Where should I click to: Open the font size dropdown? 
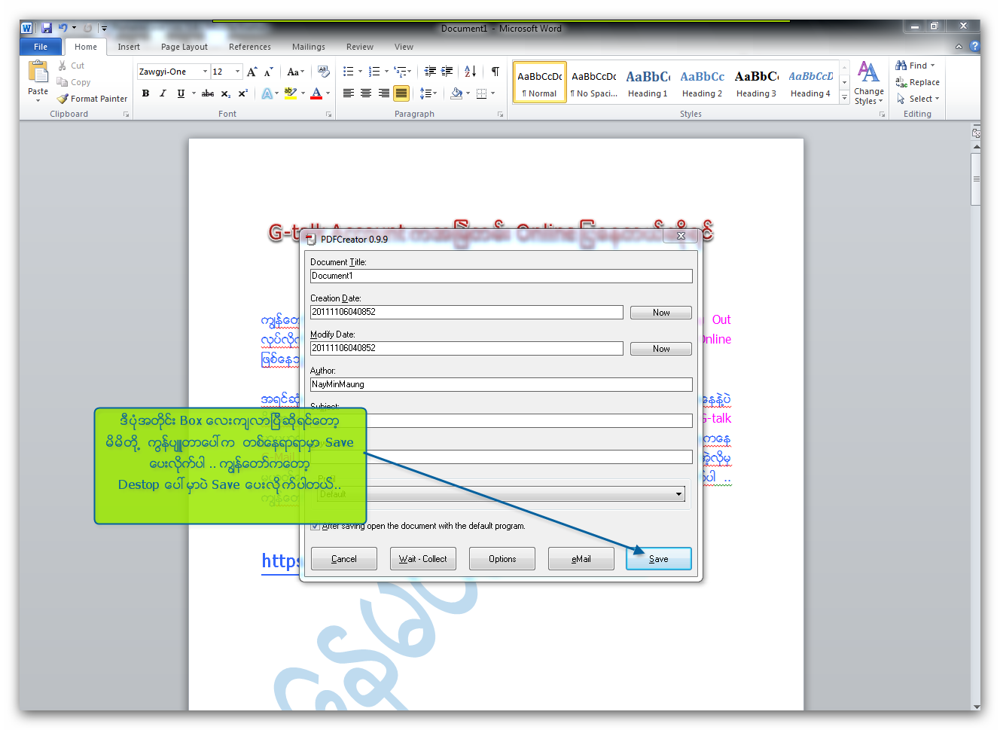(237, 72)
